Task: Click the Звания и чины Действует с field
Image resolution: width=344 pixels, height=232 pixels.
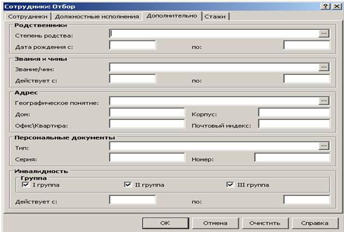Action: click(132, 79)
